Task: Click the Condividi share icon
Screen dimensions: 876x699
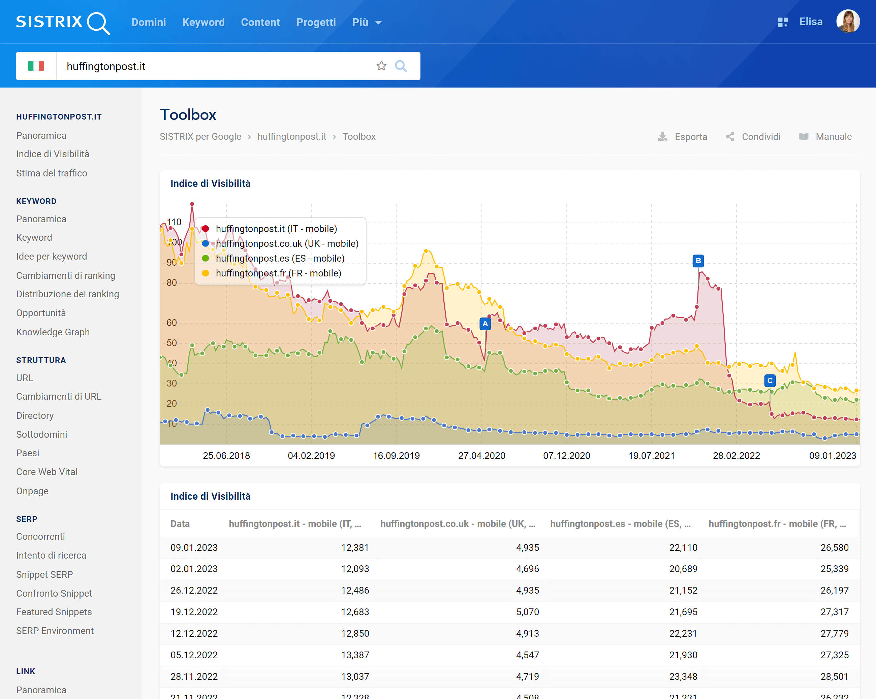Action: [x=730, y=136]
